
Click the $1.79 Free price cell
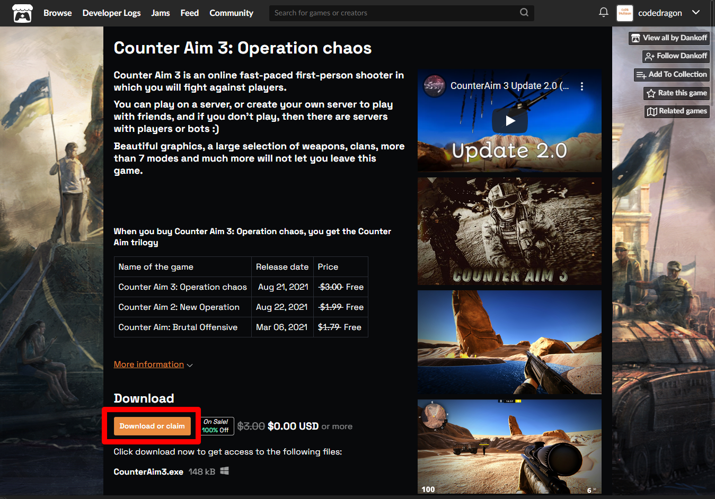click(x=341, y=327)
